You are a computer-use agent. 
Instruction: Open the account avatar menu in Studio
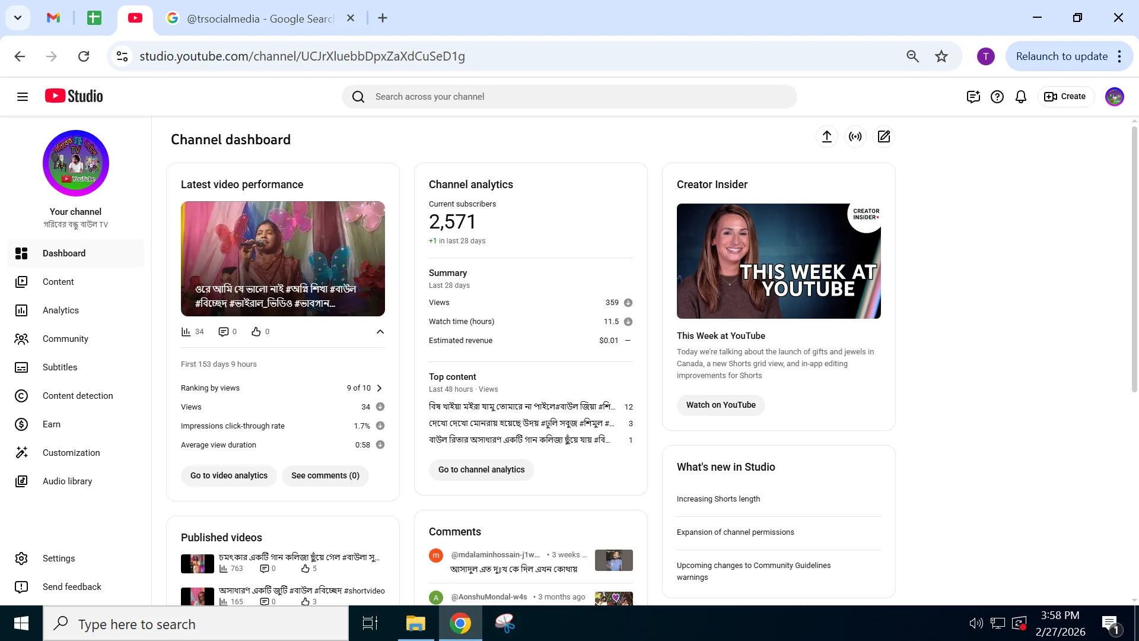[x=1115, y=97]
